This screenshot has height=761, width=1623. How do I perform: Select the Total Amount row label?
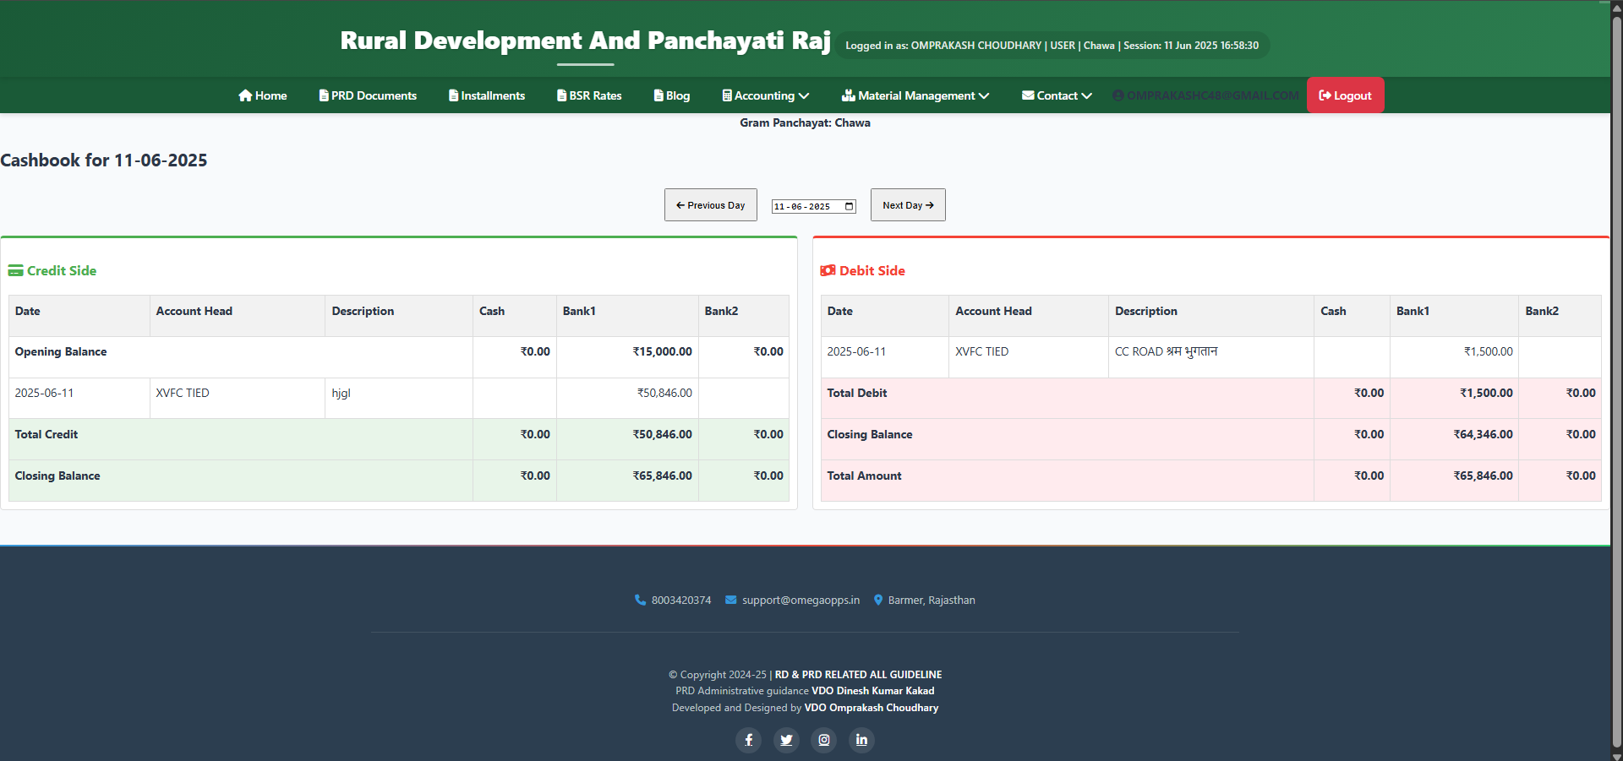click(x=864, y=476)
